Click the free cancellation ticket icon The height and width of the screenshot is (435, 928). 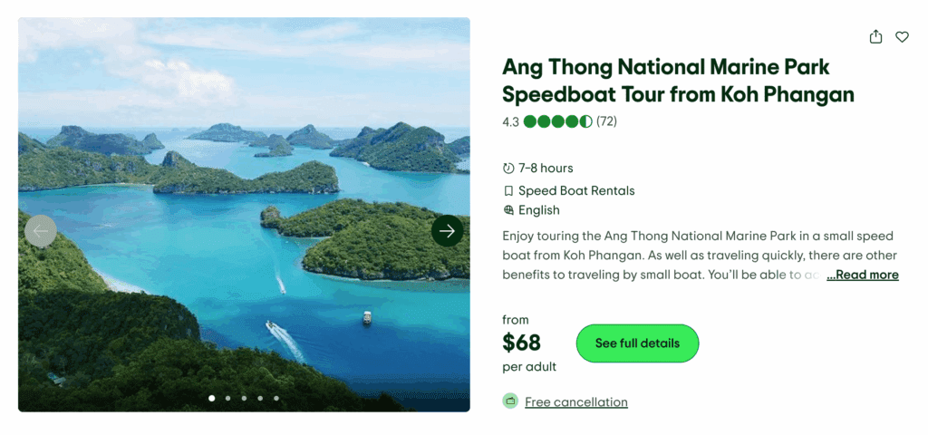tap(510, 401)
